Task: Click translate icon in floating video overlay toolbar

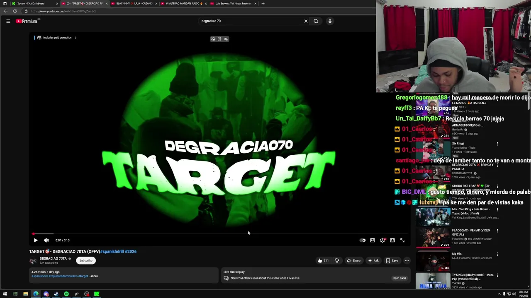Action: click(x=226, y=39)
